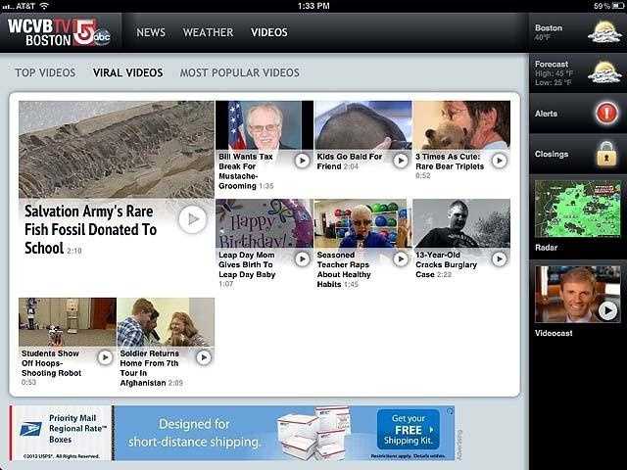Switch to the Most Popular Videos tab
The image size is (627, 470).
(239, 72)
